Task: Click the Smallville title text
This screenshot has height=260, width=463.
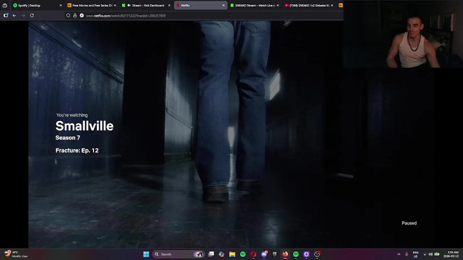Action: point(84,126)
